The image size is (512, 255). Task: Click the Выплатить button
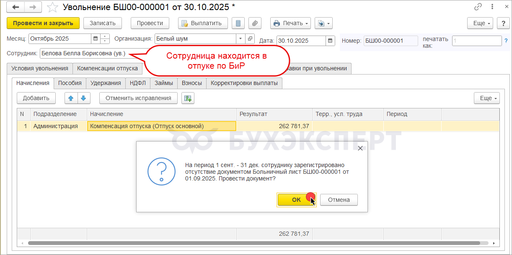(203, 23)
